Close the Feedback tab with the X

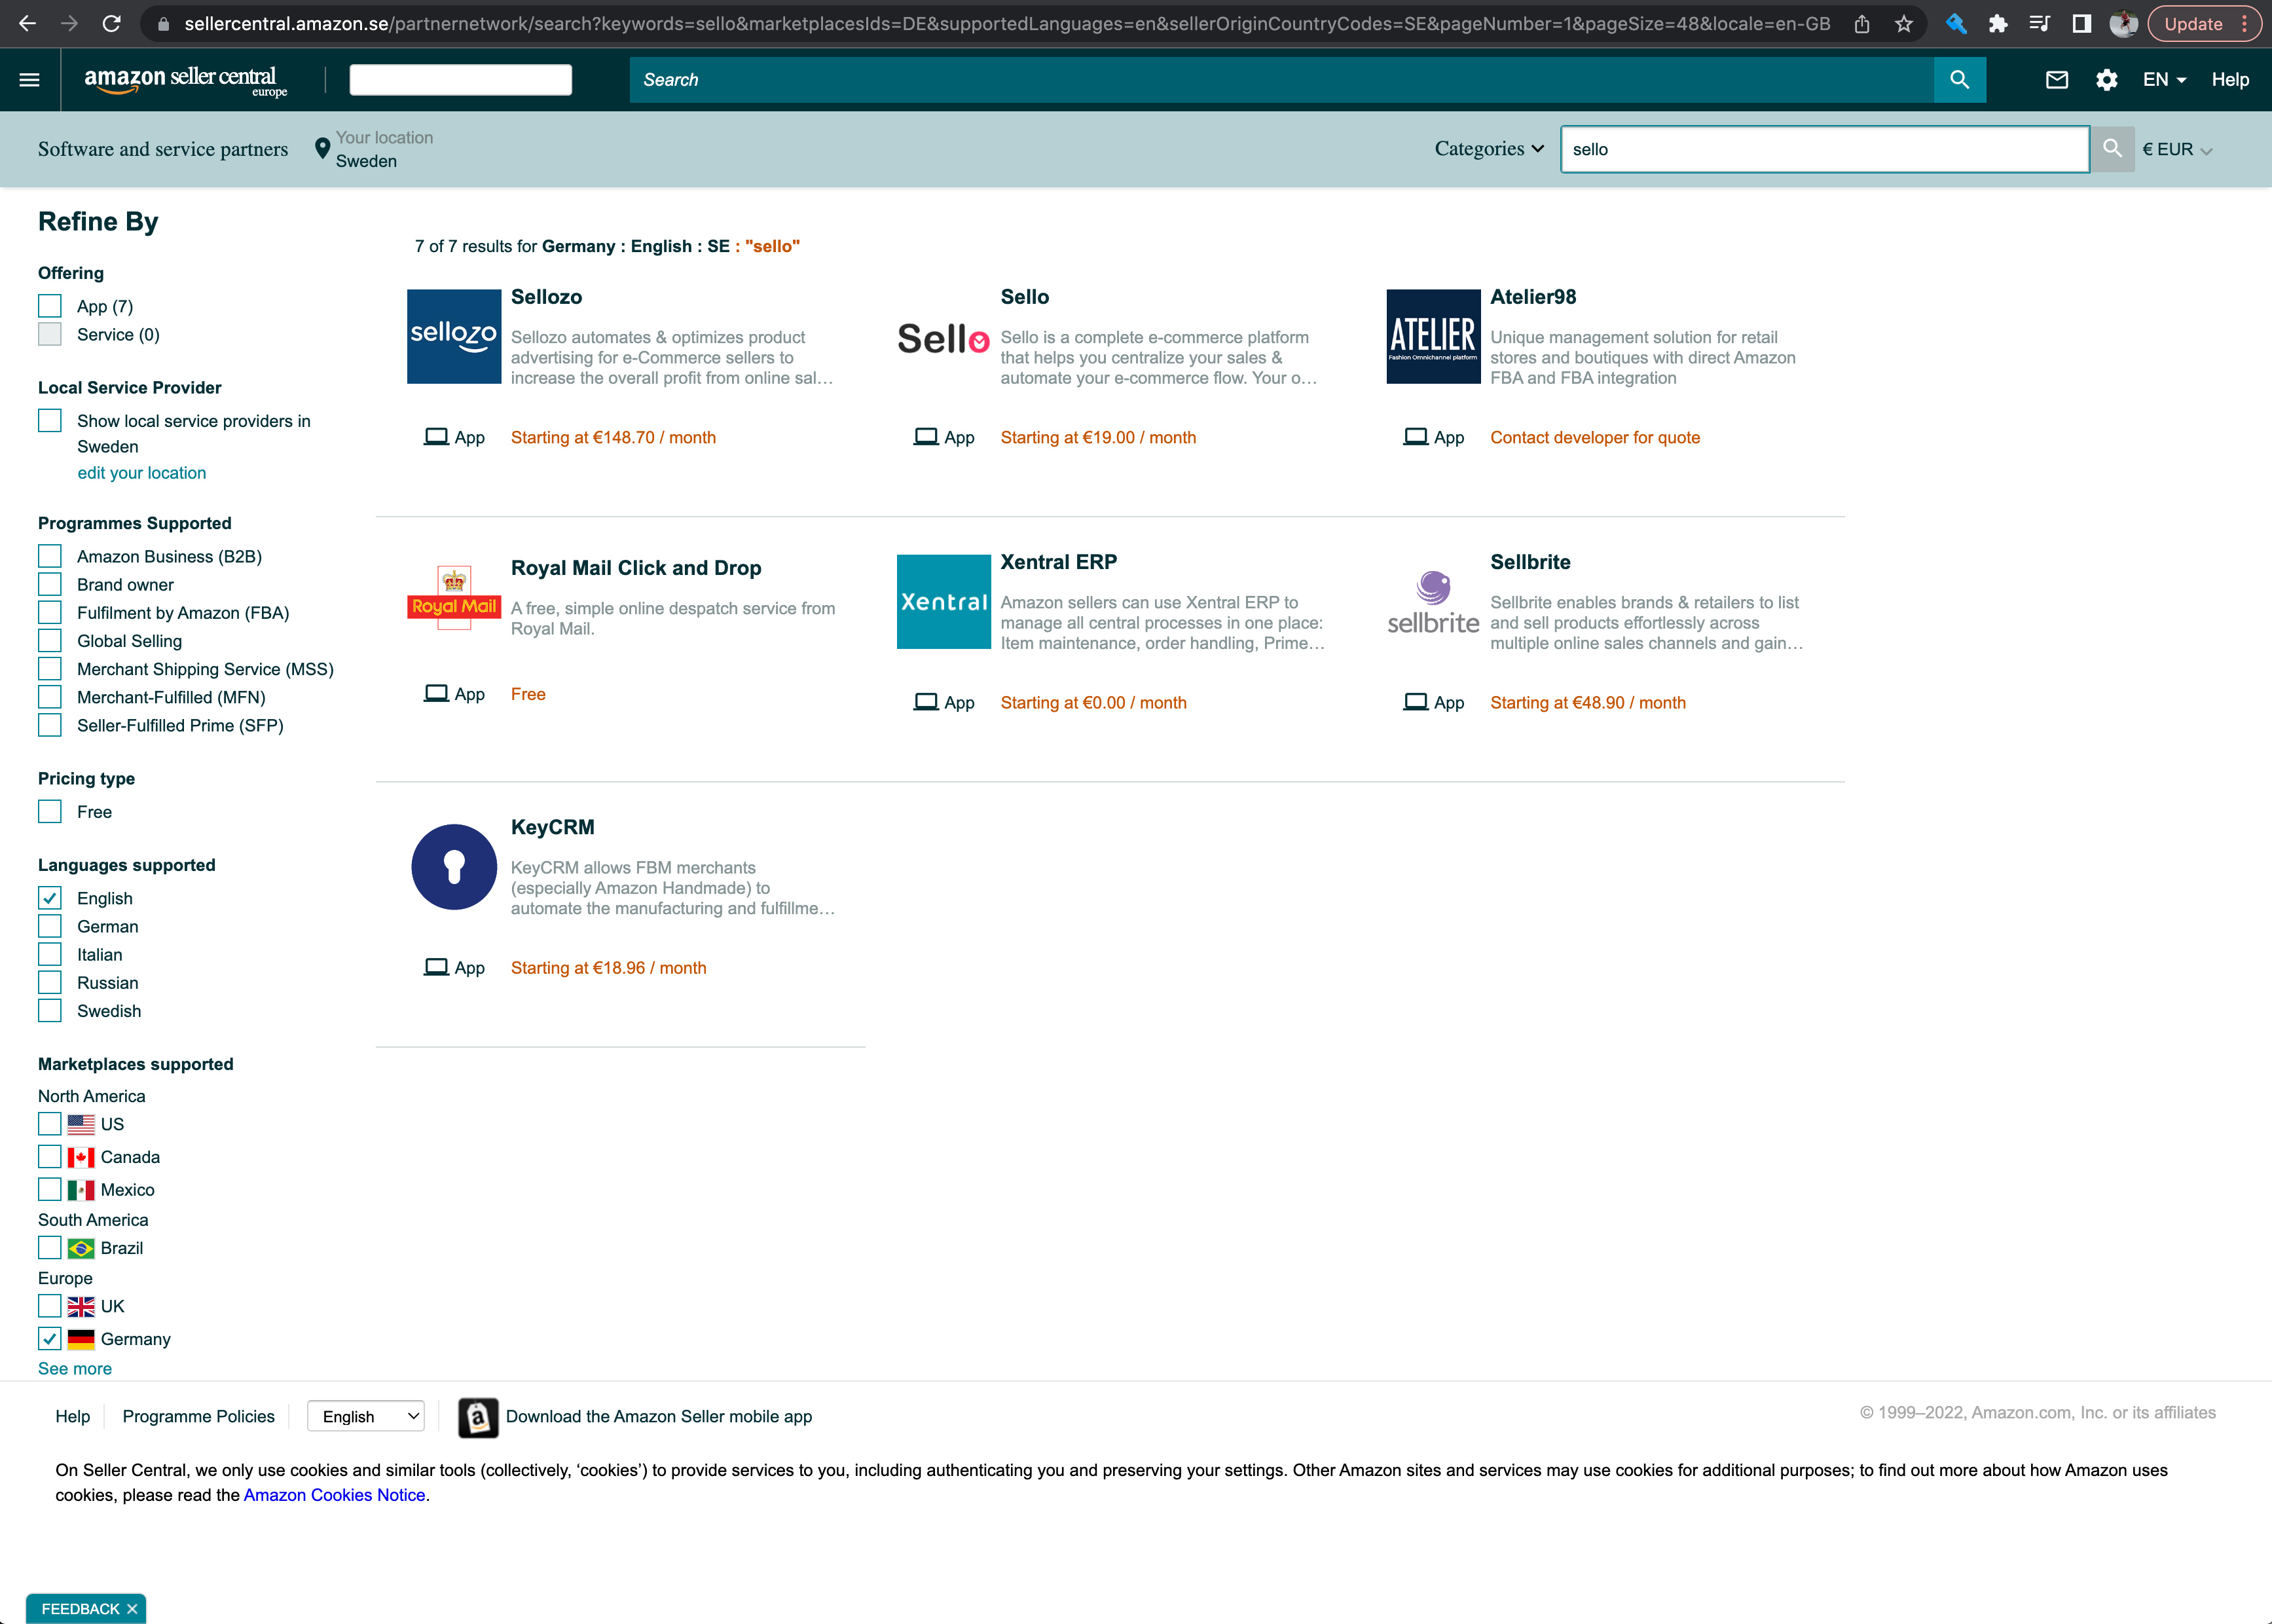132,1609
